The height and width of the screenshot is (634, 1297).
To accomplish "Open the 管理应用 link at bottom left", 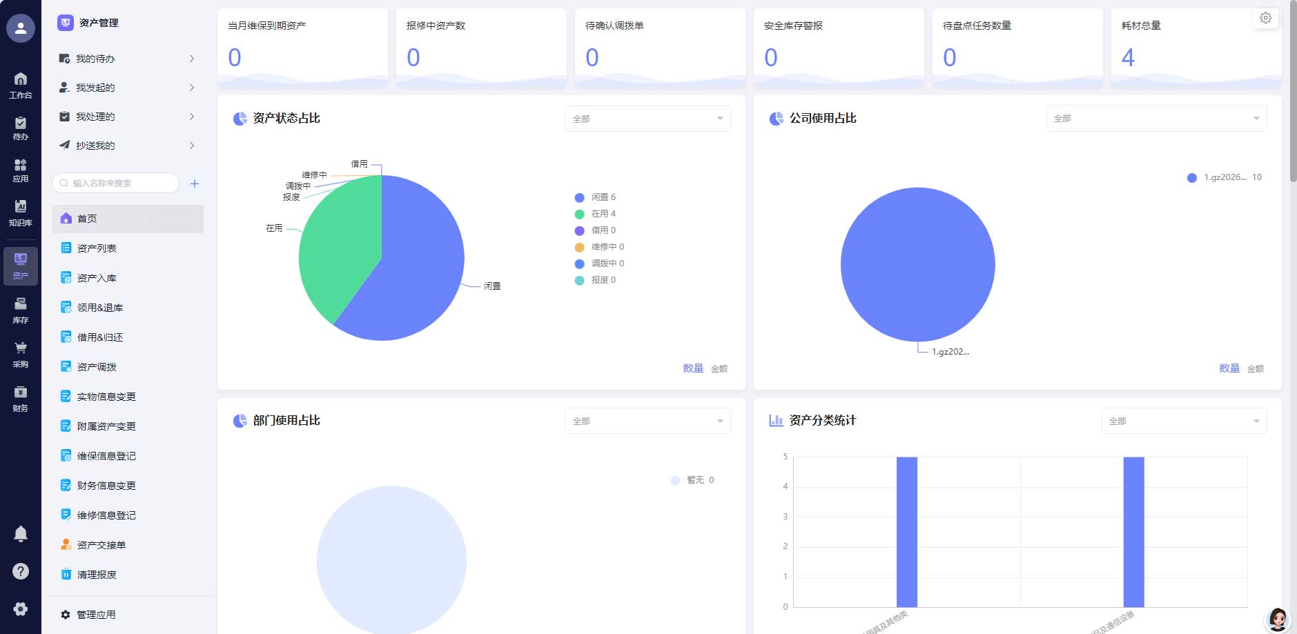I will (95, 614).
